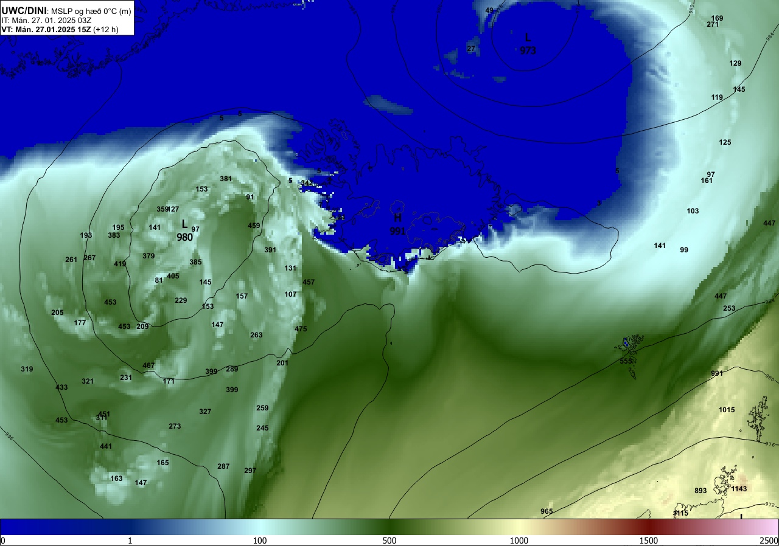Click the height value 289
The width and height of the screenshot is (779, 546).
tap(232, 369)
